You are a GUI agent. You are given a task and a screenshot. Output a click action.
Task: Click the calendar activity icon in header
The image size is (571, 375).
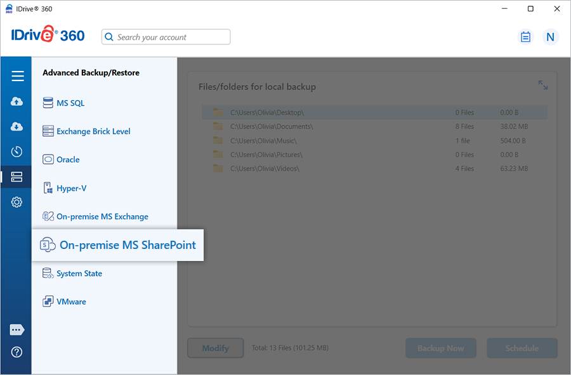525,37
